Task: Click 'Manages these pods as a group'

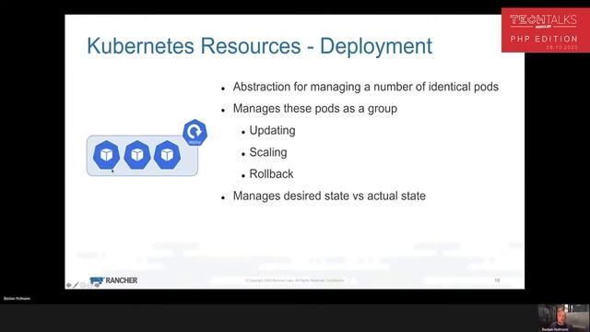Action: [315, 109]
